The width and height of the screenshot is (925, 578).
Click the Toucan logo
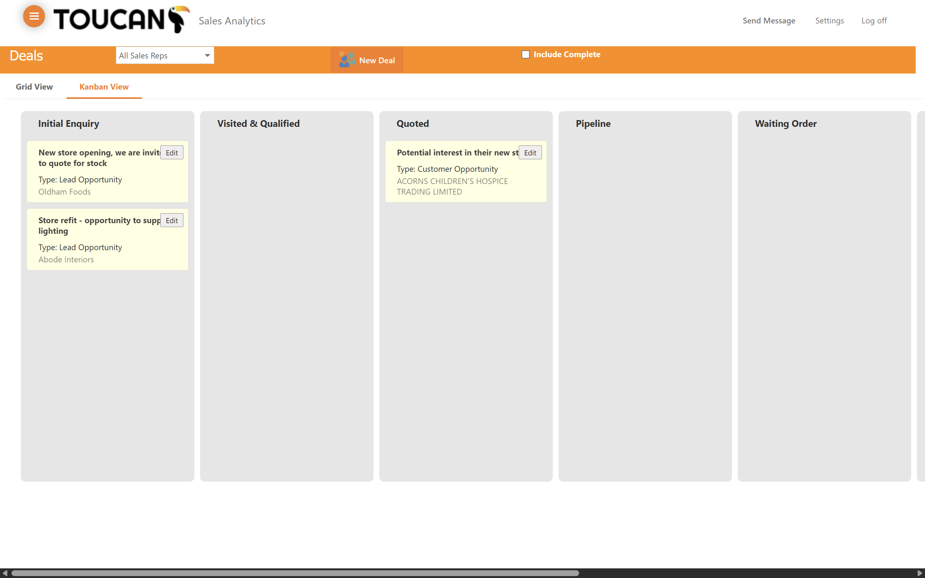pos(121,20)
